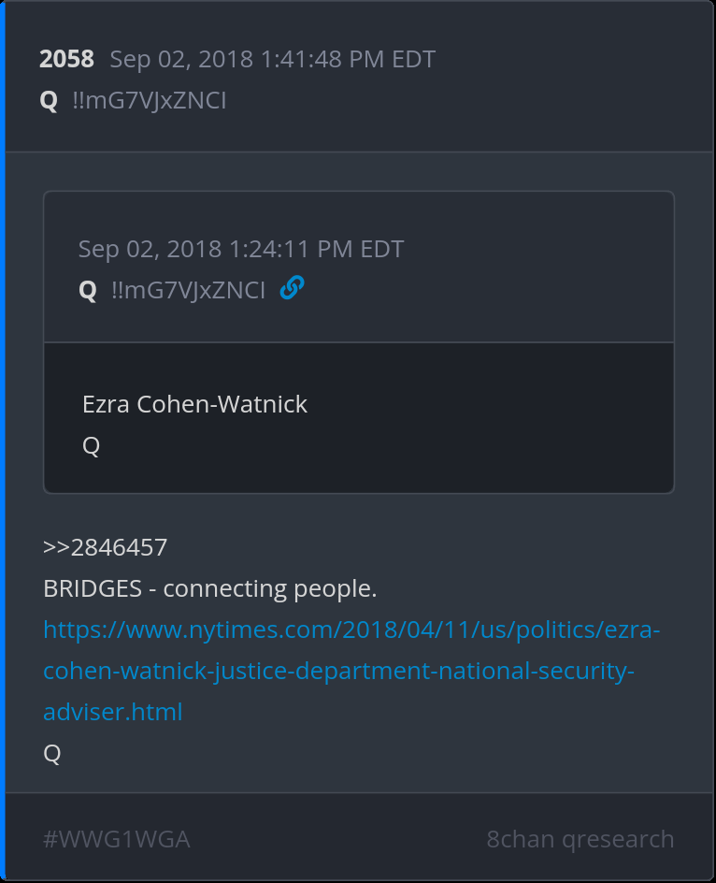Click the Q signature below the NYTimes link
The width and height of the screenshot is (716, 883).
[x=52, y=753]
